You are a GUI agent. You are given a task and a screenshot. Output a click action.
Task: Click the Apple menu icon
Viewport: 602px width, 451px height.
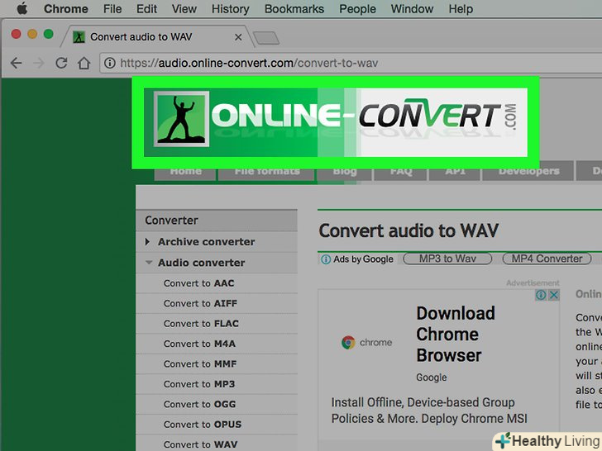pyautogui.click(x=22, y=9)
